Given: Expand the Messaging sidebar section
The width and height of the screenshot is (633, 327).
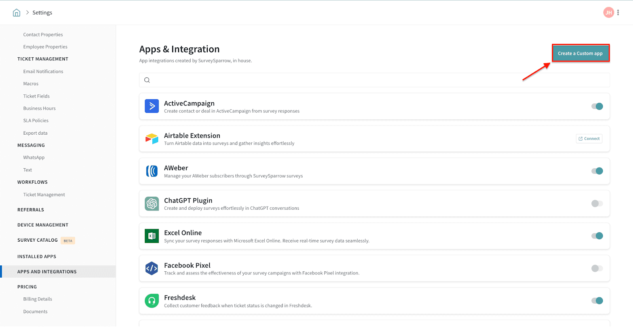Looking at the screenshot, I should (31, 145).
